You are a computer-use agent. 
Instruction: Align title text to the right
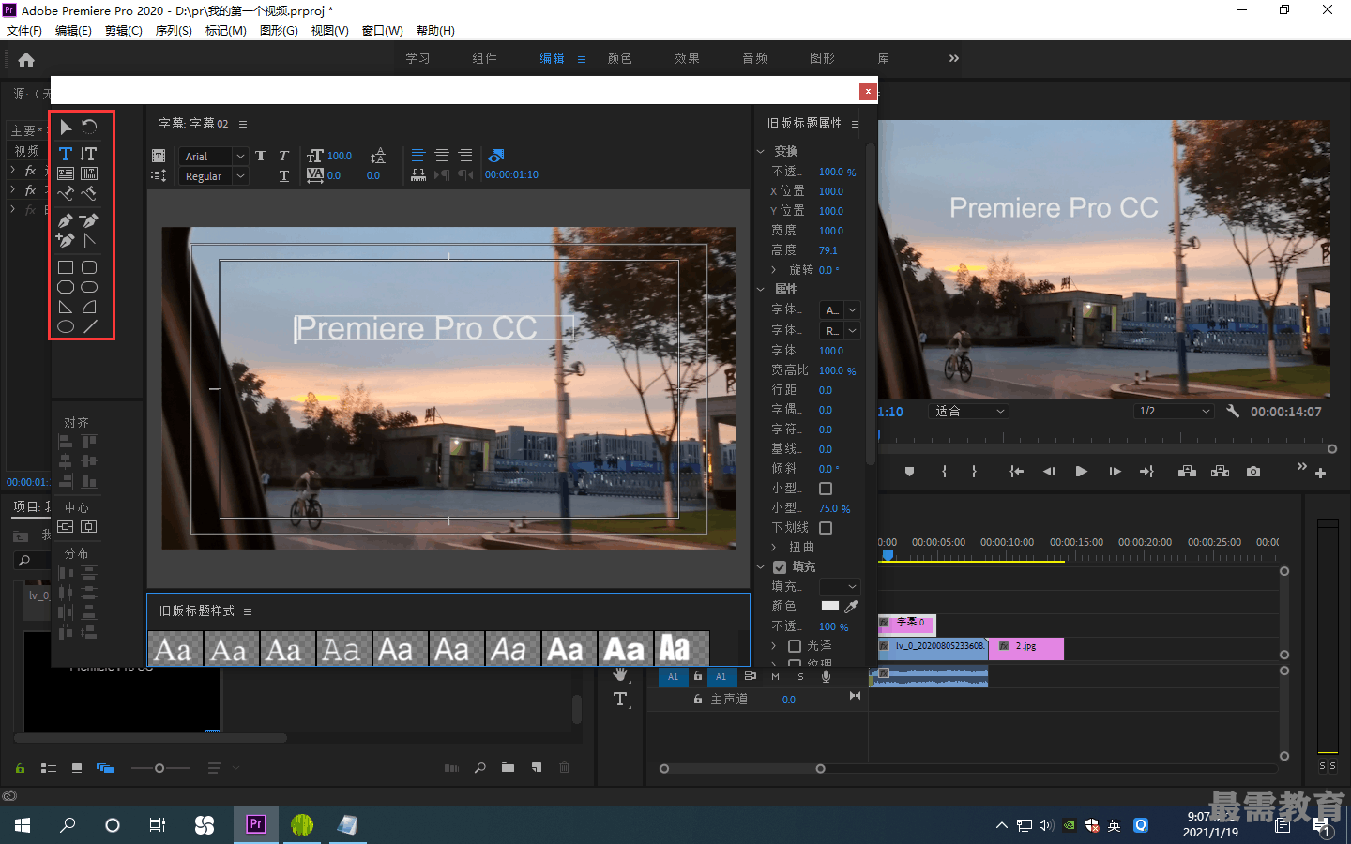coord(464,156)
